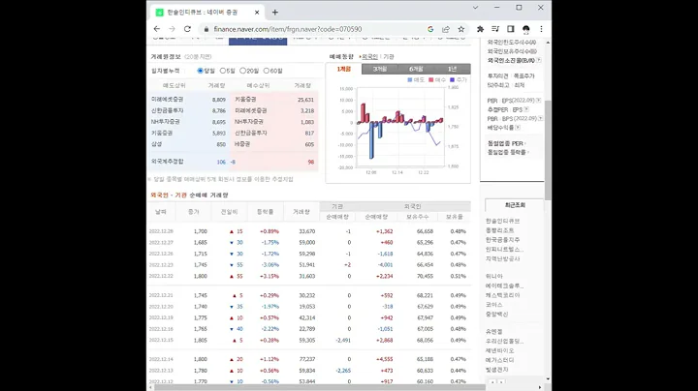The height and width of the screenshot is (391, 698).
Task: Reload the Naver finance page
Action: pos(187,29)
